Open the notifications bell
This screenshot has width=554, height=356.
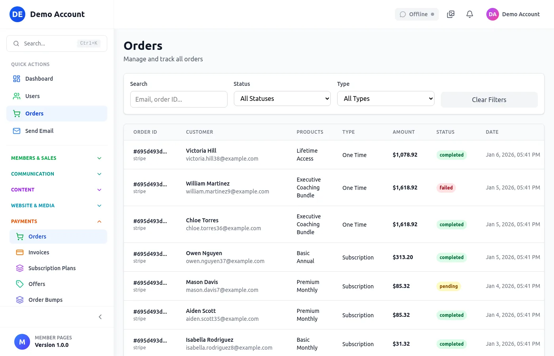(x=470, y=14)
